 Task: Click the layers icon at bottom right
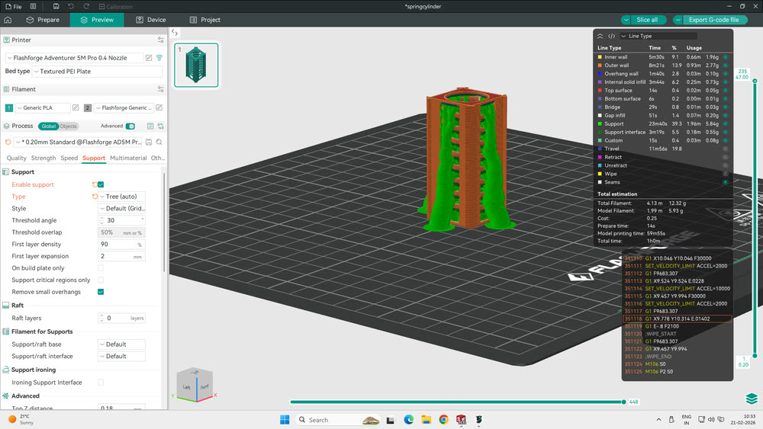click(752, 399)
